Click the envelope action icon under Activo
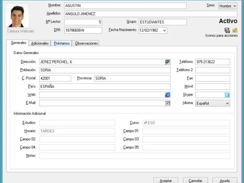This screenshot has width=244, height=183. point(227,30)
